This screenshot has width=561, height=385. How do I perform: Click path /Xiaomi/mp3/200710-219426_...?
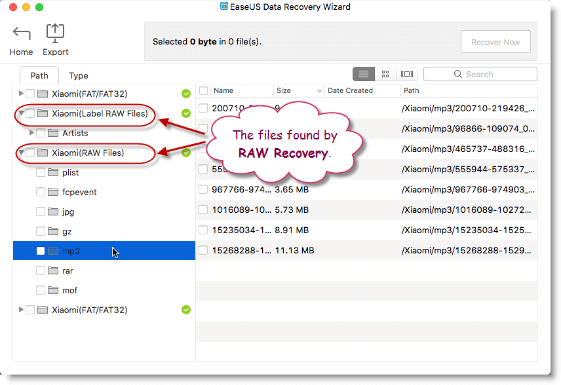469,108
